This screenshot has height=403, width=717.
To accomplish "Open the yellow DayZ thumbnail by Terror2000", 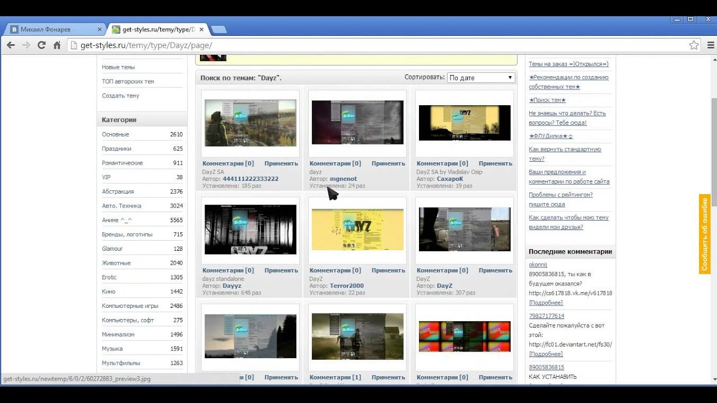I will (x=357, y=230).
